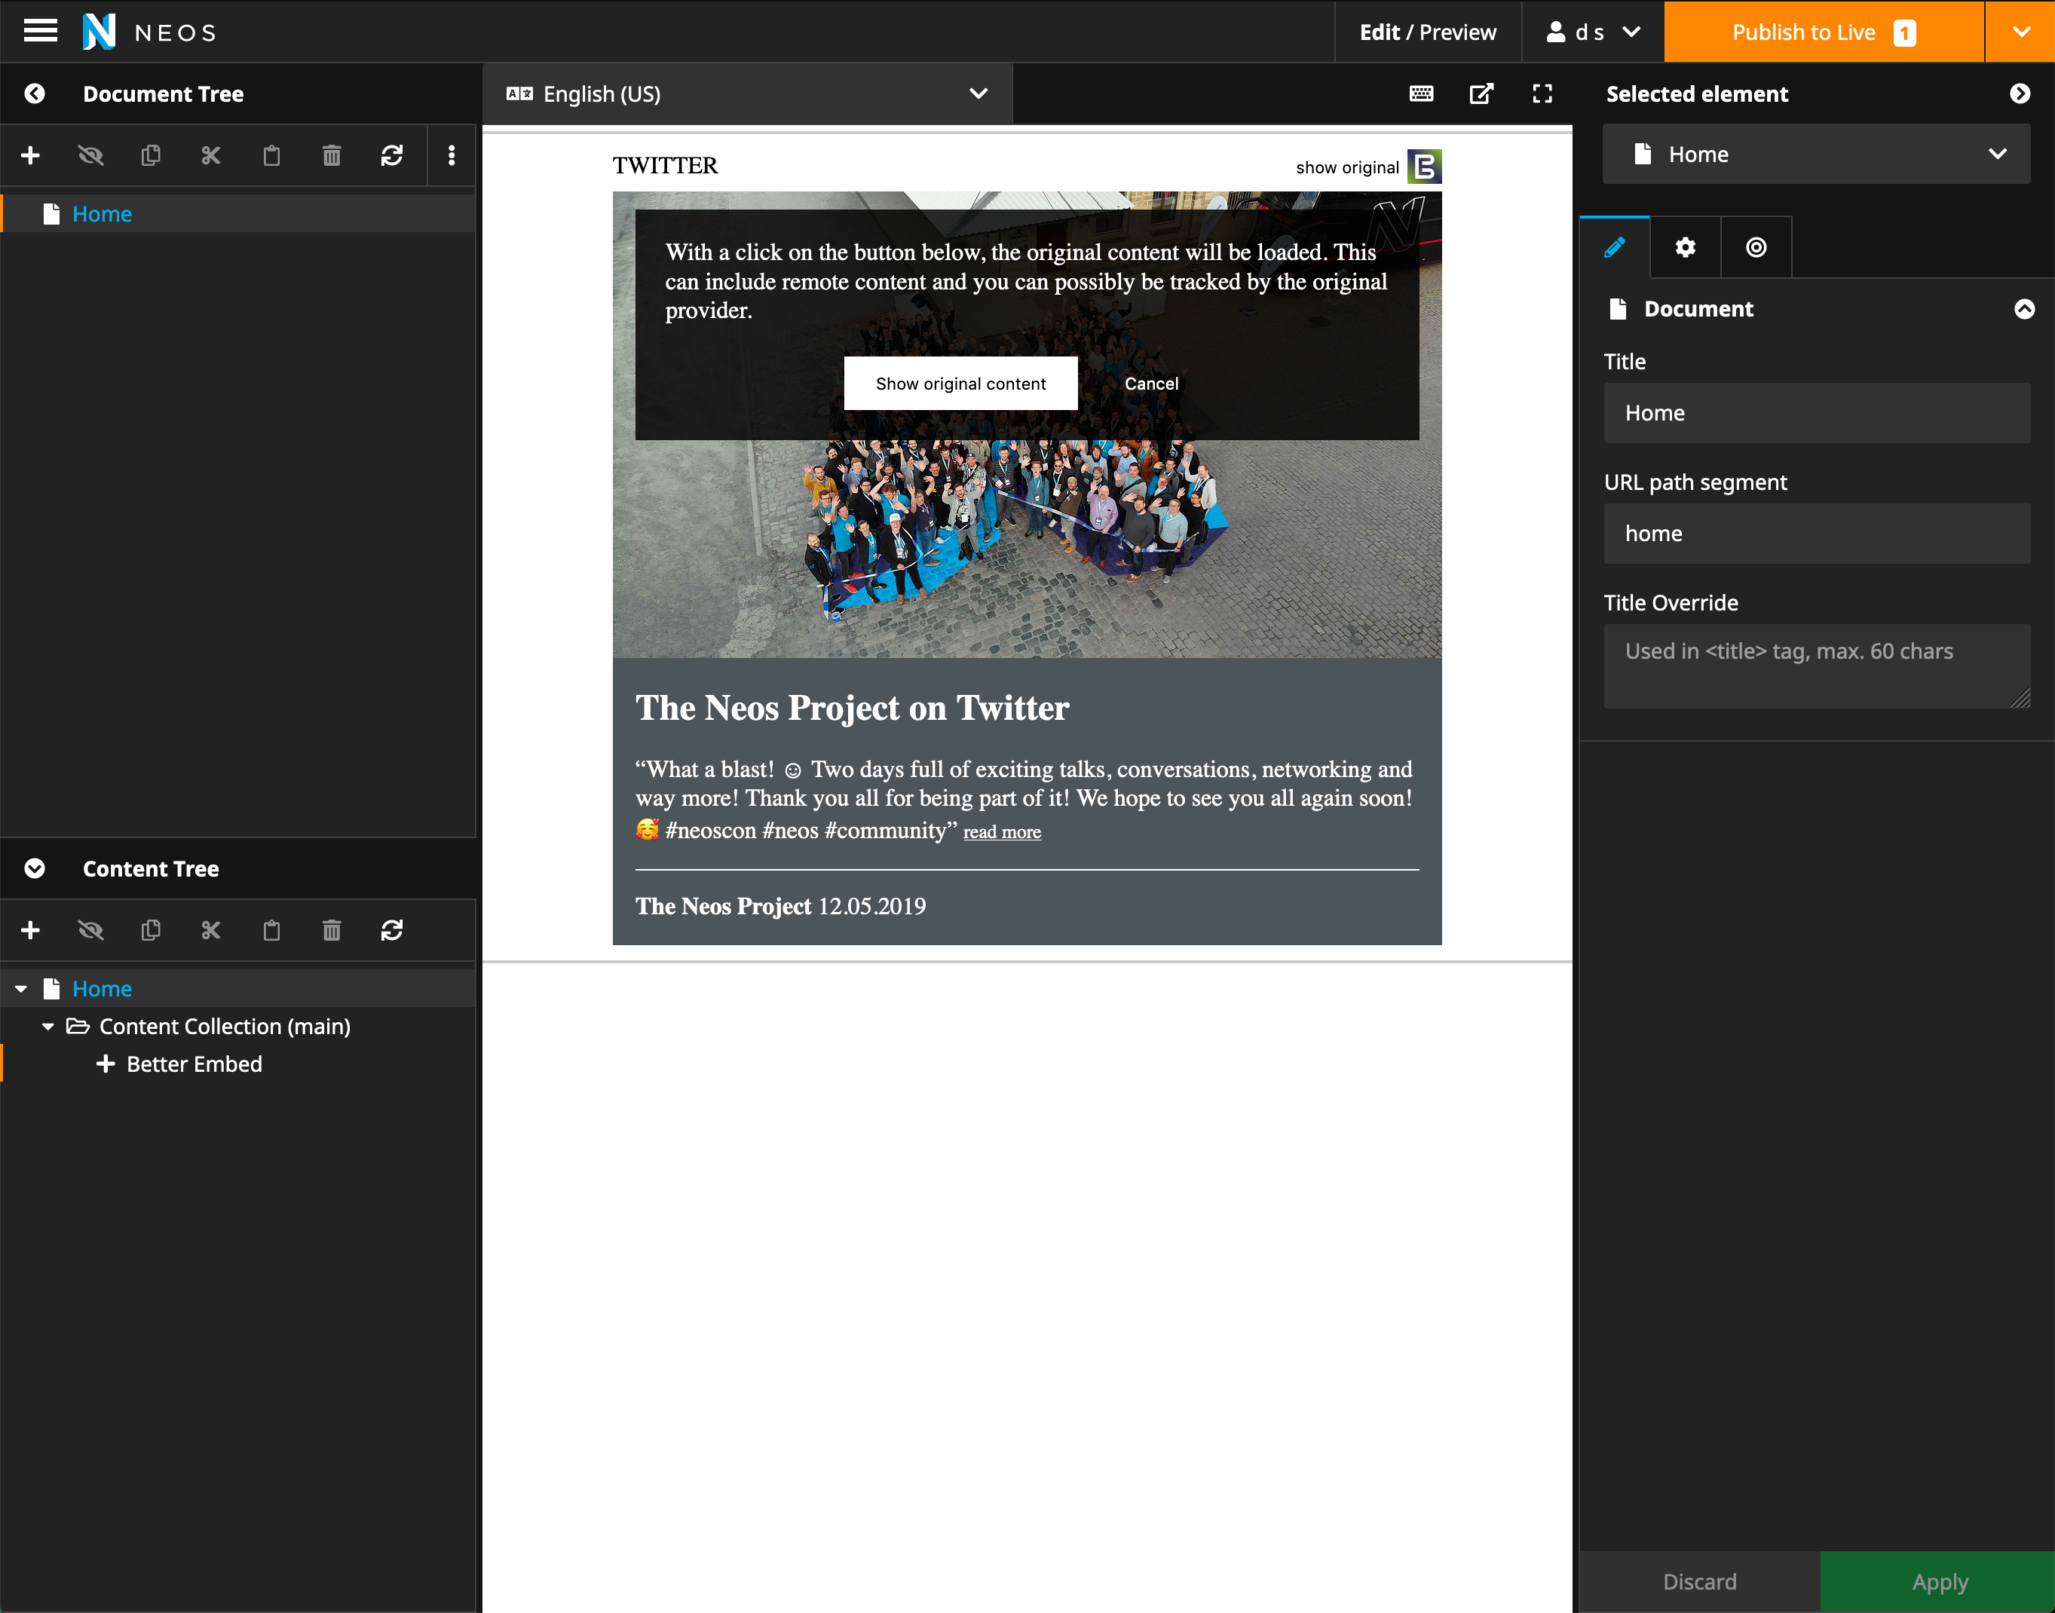Click the Title Override text field
The image size is (2055, 1613).
tap(1815, 665)
